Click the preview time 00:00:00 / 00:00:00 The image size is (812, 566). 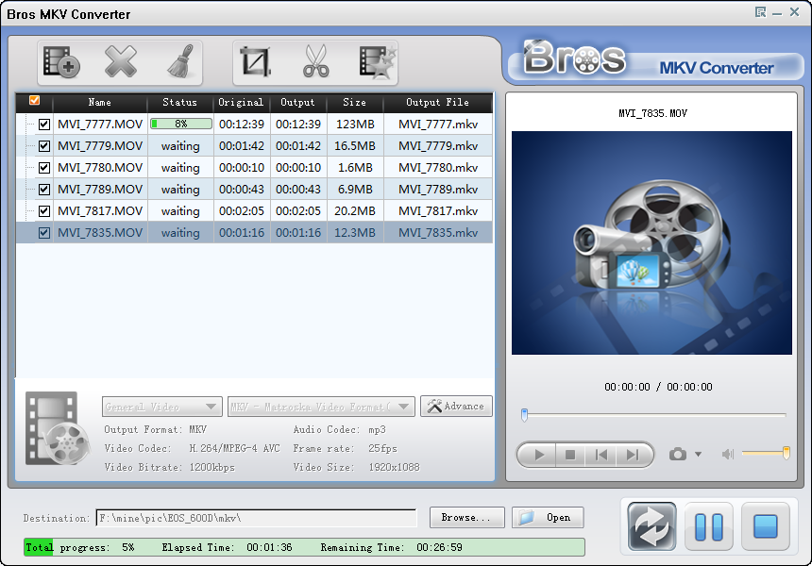[x=658, y=387]
